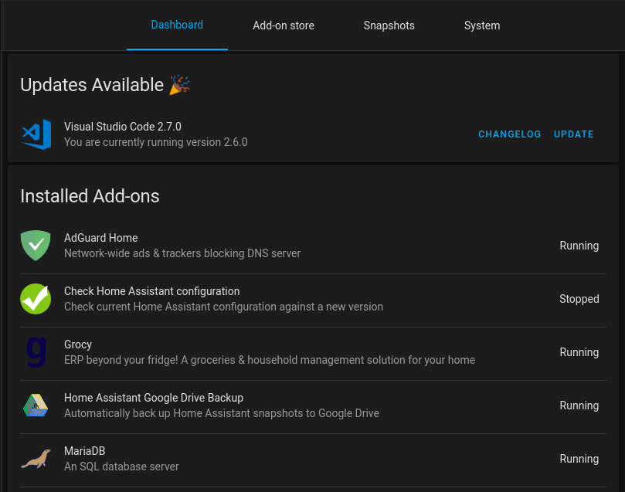Click the AdGuard Home shield icon

[x=36, y=246]
